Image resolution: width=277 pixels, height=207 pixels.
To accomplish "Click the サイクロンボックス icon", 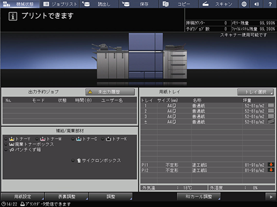I will (79, 160).
